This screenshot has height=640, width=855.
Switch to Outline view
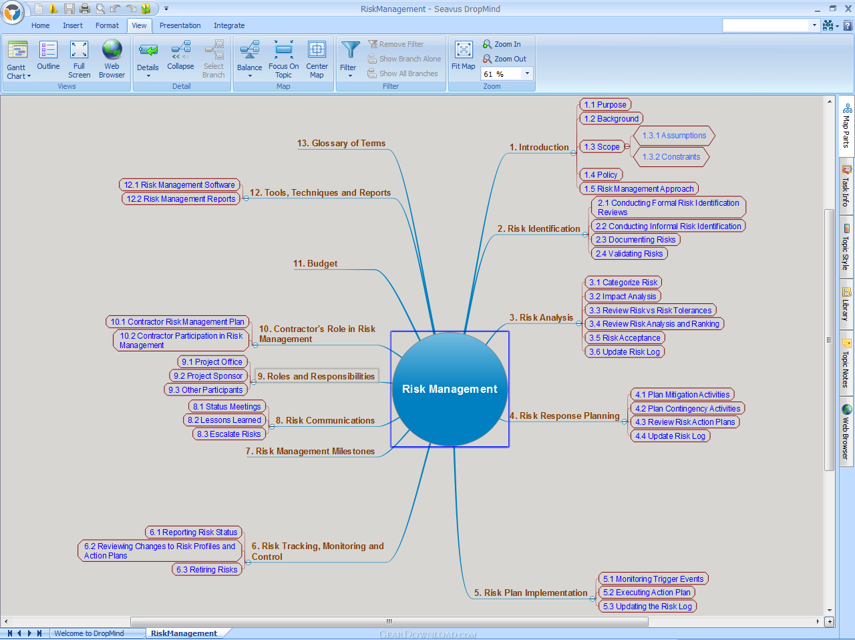[x=48, y=55]
